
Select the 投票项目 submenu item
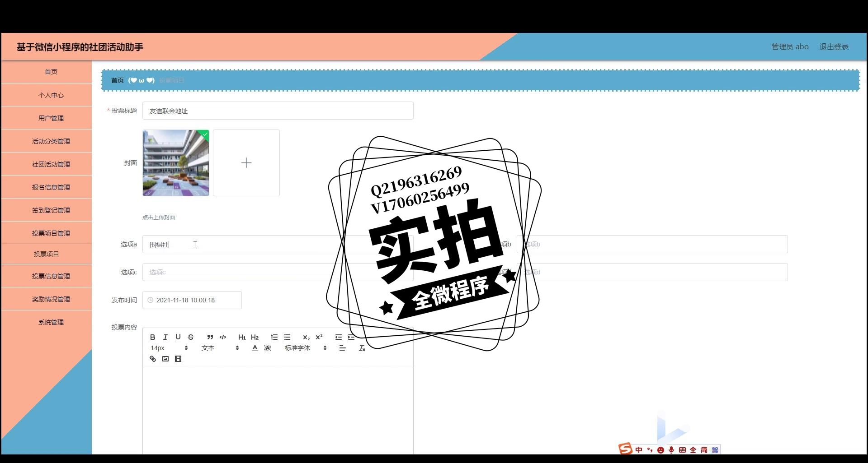click(47, 254)
